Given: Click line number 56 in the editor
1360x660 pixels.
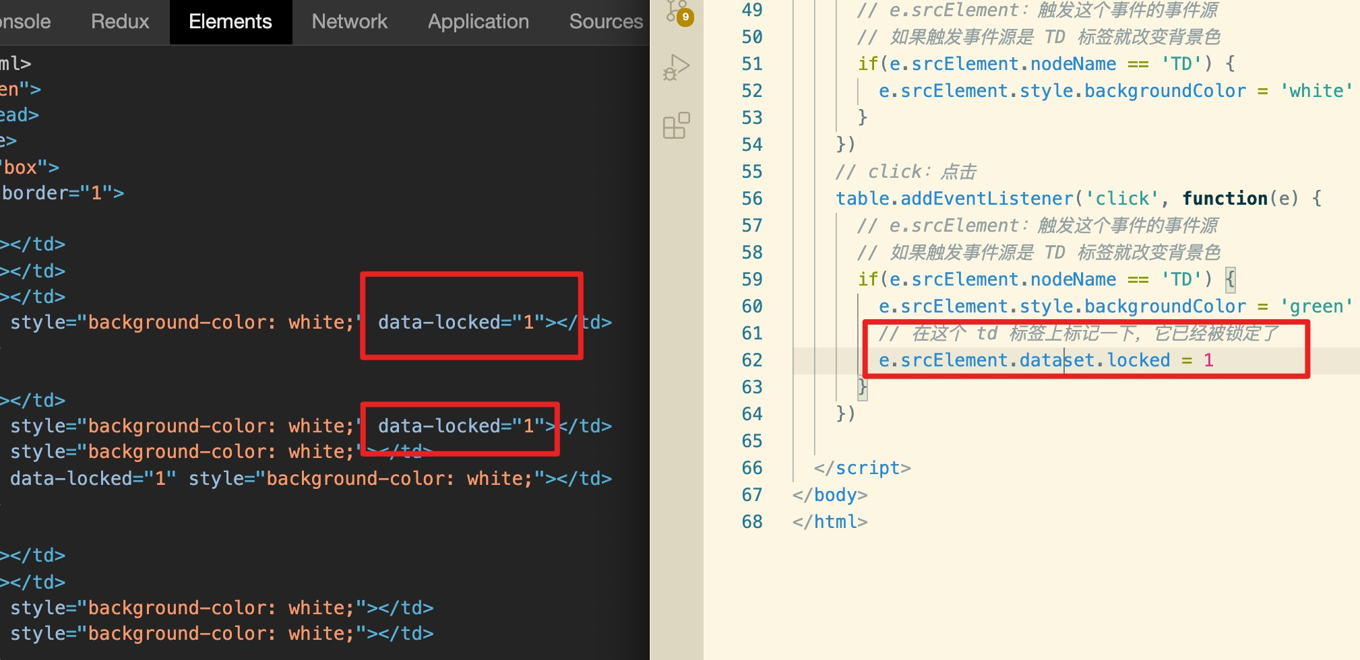Looking at the screenshot, I should (x=752, y=199).
